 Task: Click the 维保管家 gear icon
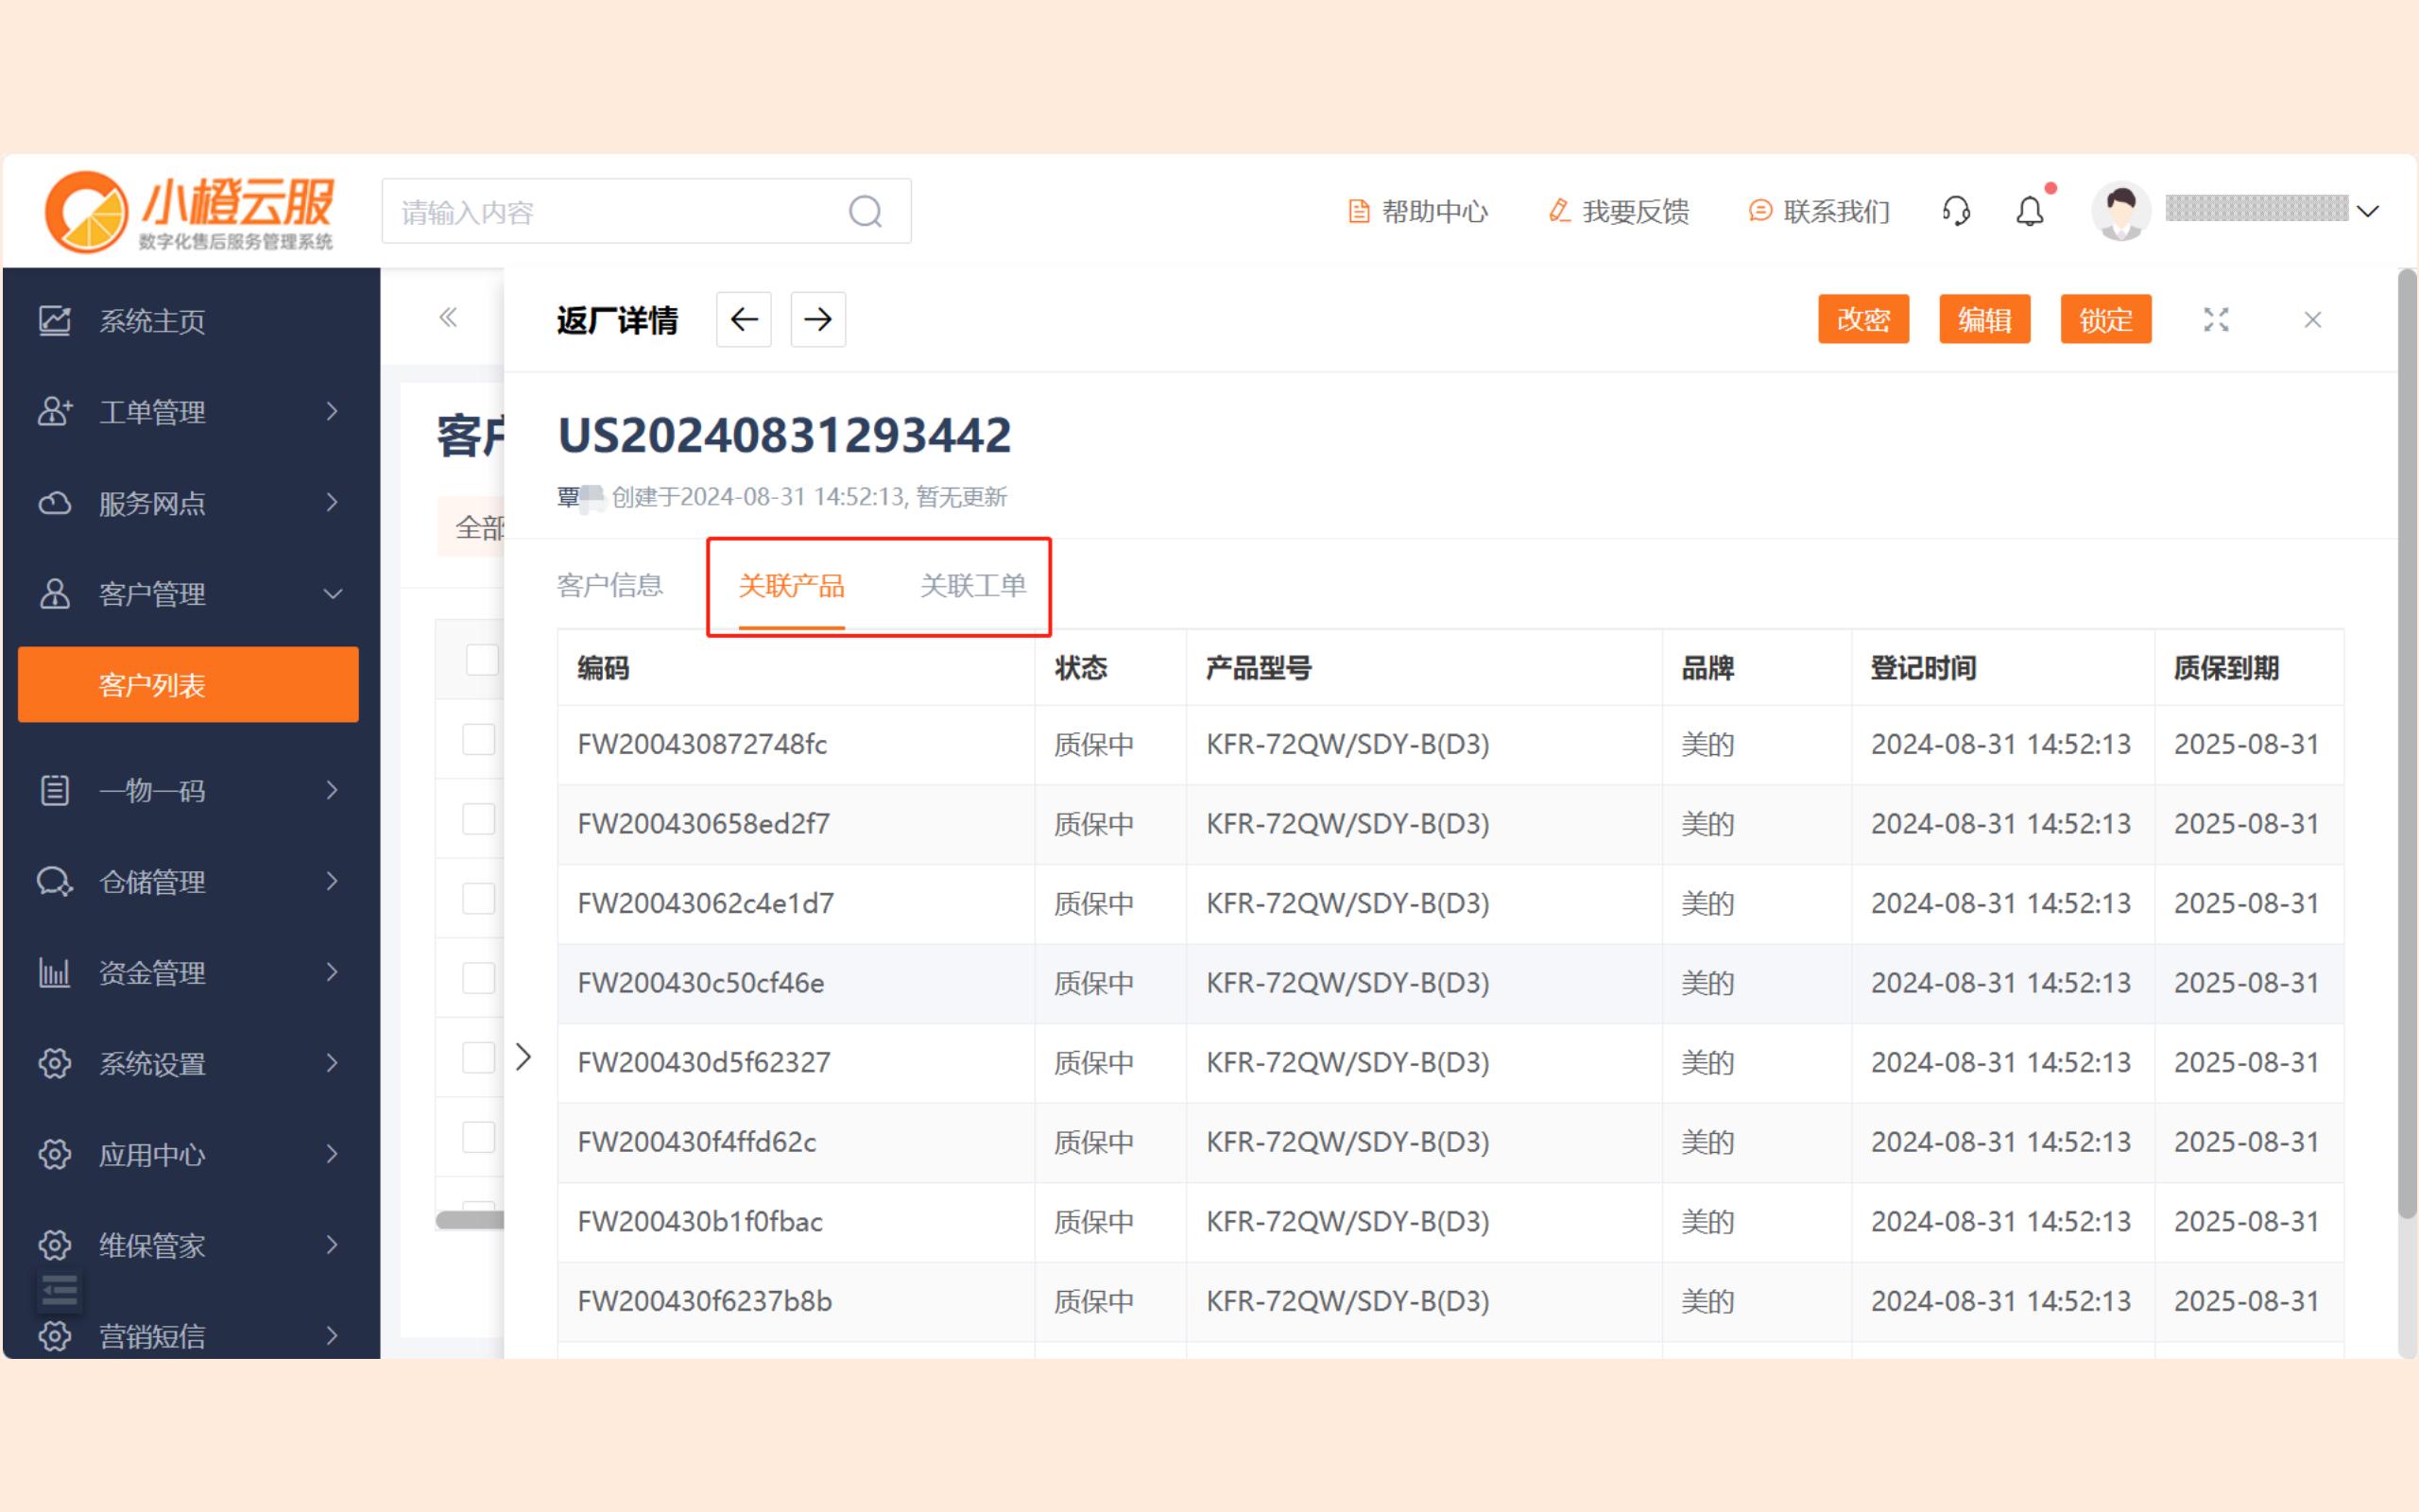(x=55, y=1245)
